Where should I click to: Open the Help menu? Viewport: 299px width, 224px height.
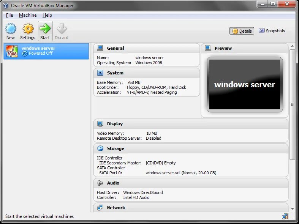coord(47,15)
